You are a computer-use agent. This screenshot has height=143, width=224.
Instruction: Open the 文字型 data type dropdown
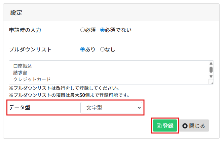coord(111,108)
